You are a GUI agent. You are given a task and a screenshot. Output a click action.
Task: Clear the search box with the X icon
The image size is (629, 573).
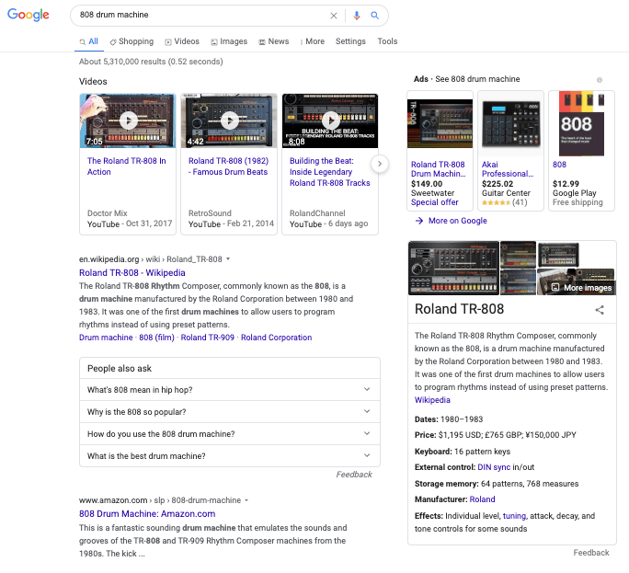click(334, 16)
